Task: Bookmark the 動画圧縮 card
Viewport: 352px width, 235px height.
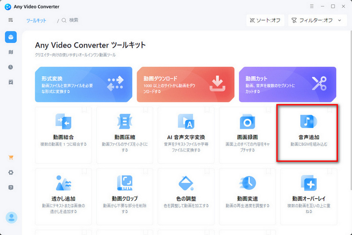Action: pos(145,110)
